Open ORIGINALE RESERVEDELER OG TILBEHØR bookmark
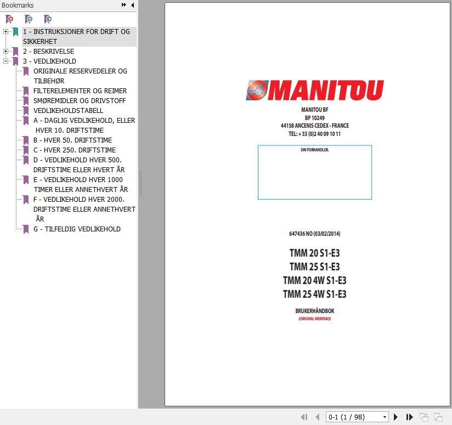452x425 pixels. click(x=80, y=76)
